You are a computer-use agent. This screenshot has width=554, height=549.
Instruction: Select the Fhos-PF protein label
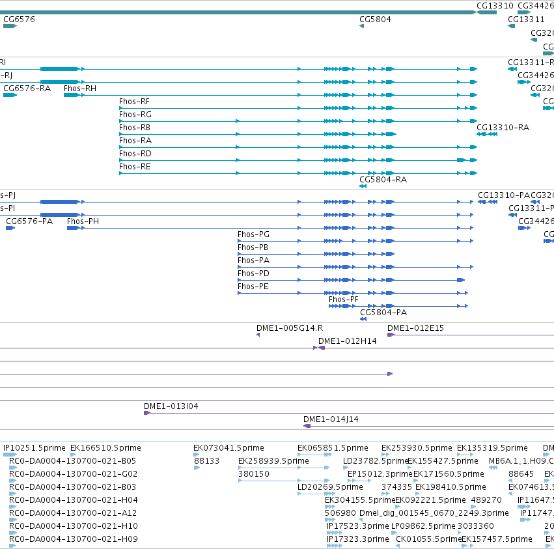point(344,300)
